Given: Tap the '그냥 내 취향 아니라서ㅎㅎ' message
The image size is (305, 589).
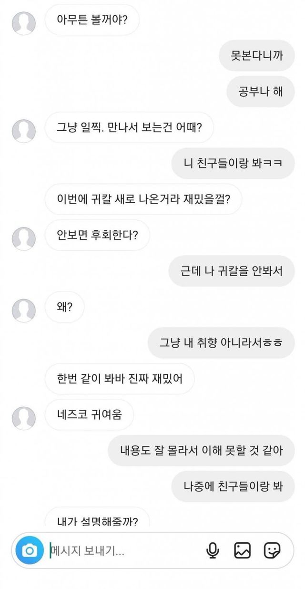Looking at the screenshot, I should coord(221,342).
